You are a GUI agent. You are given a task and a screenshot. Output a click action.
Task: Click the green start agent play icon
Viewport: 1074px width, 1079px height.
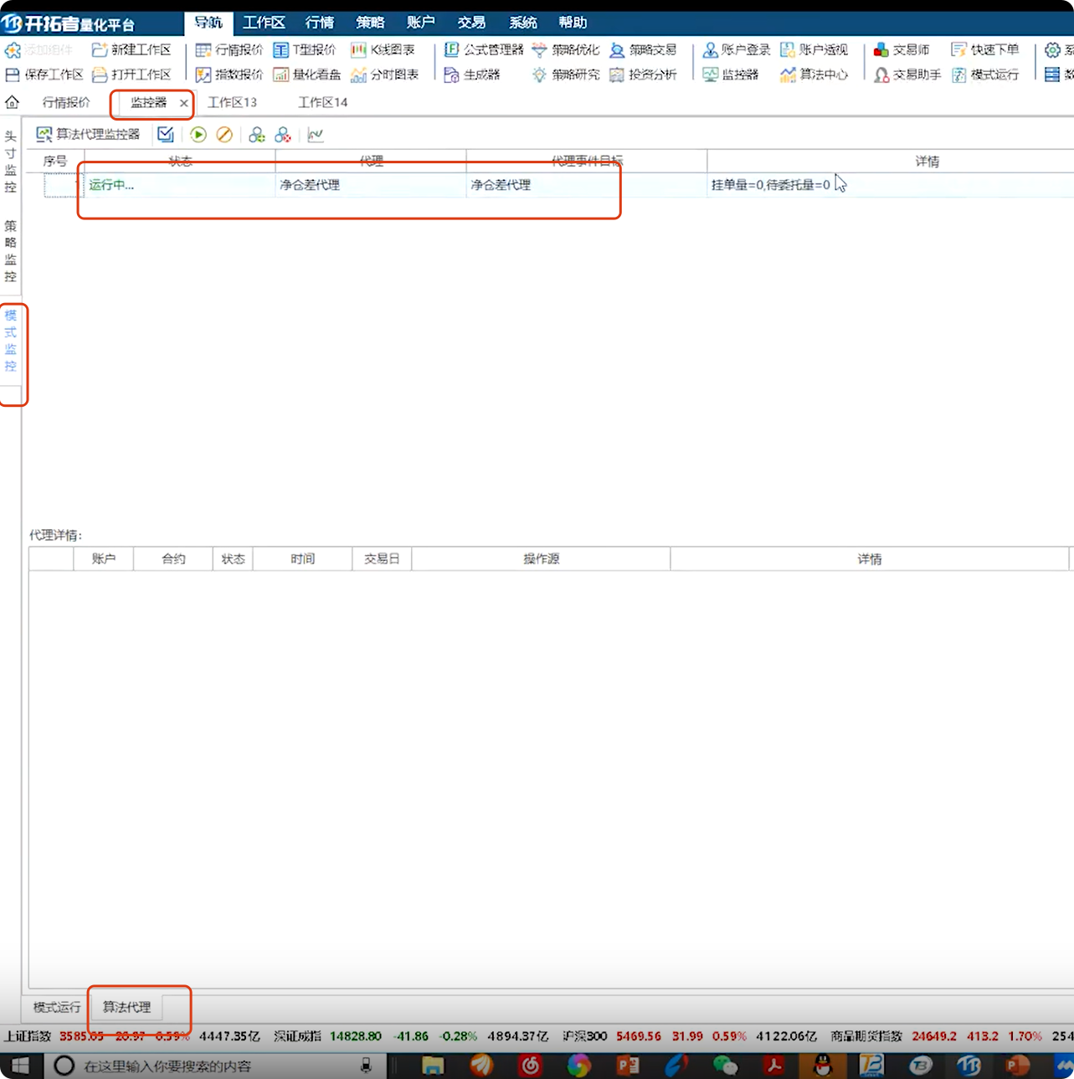[198, 135]
